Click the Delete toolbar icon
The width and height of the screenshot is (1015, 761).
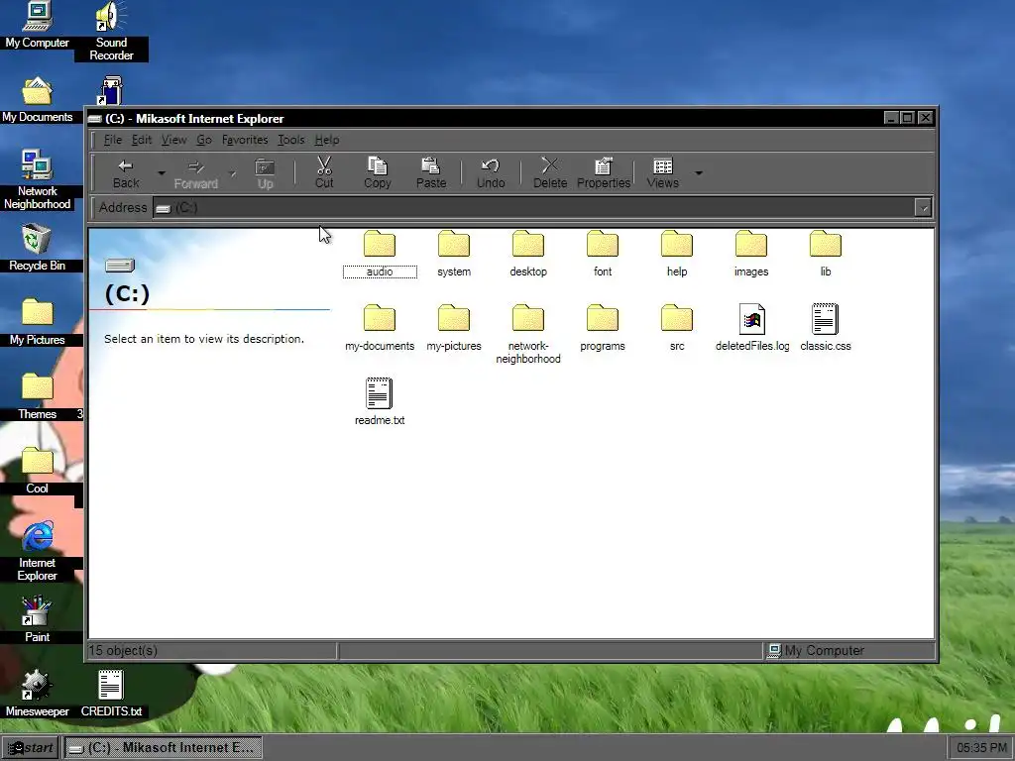(x=549, y=165)
